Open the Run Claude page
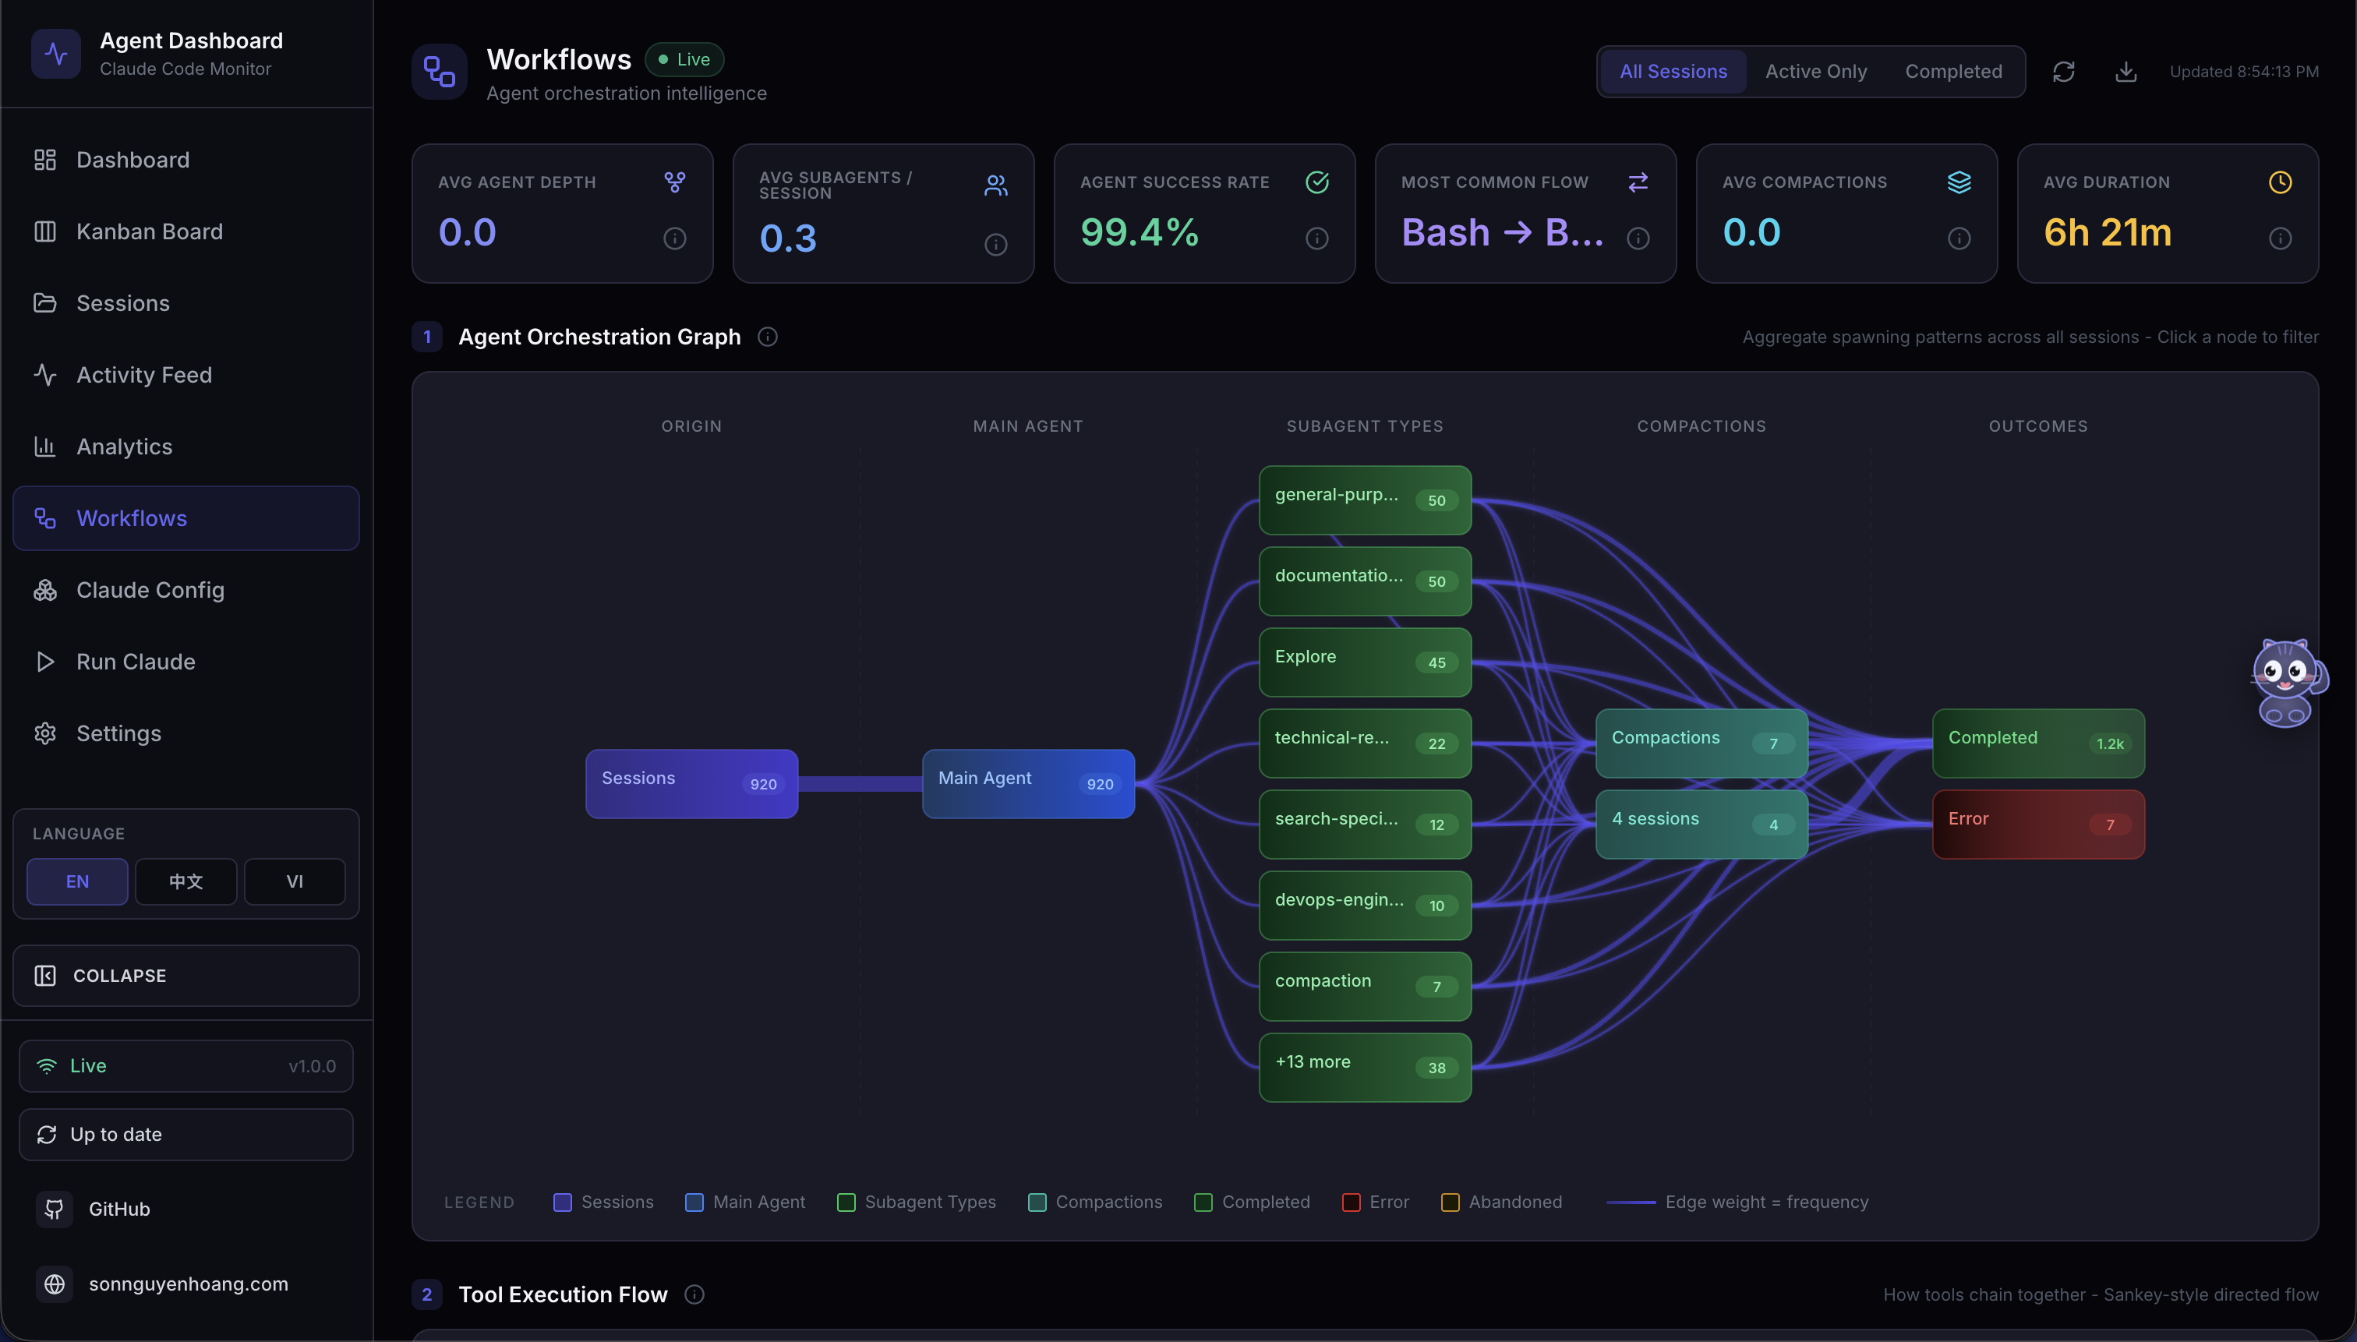The width and height of the screenshot is (2357, 1342). (x=186, y=662)
